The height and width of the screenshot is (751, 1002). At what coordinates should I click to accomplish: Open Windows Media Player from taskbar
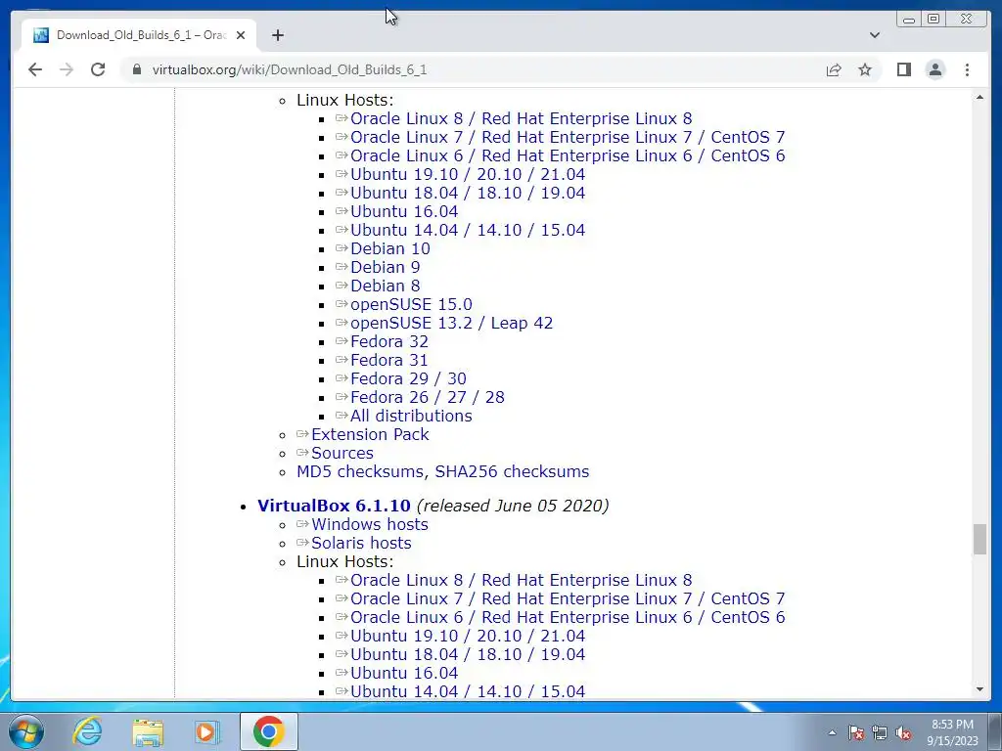tap(206, 731)
